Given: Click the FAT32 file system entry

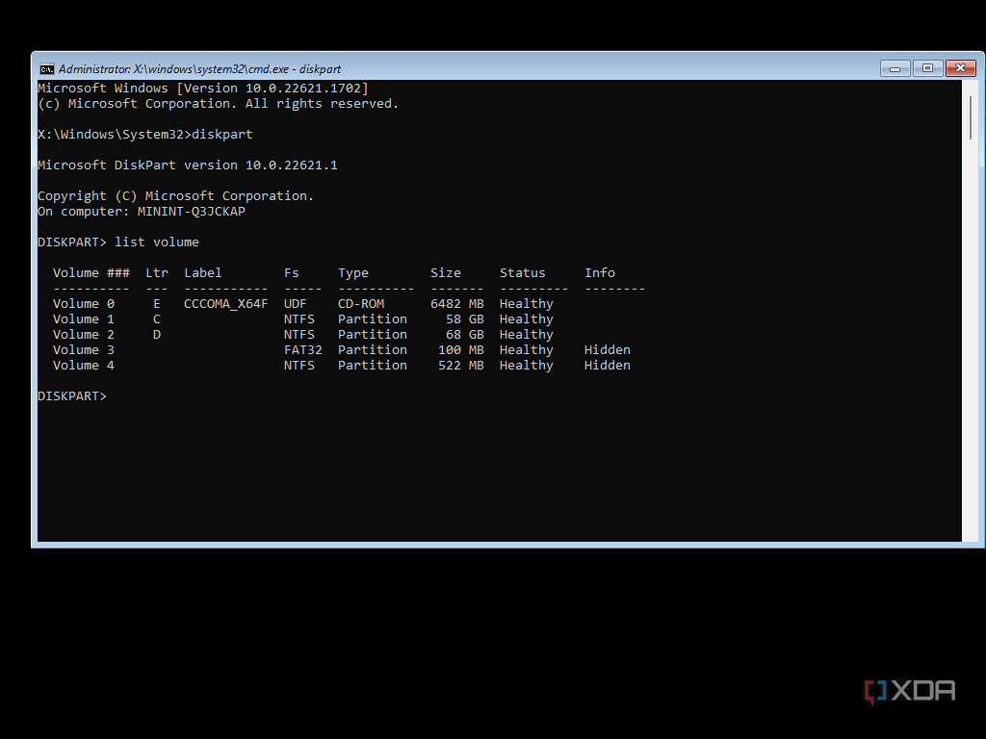Looking at the screenshot, I should pos(302,350).
